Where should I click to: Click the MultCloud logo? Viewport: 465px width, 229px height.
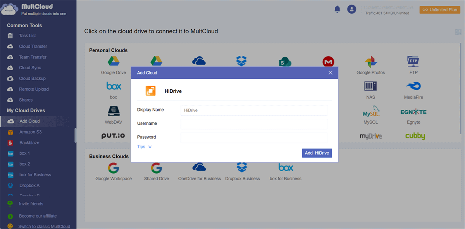pos(34,10)
